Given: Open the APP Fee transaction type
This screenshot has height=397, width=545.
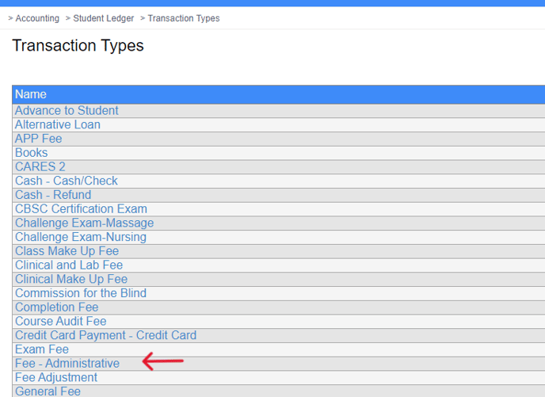Looking at the screenshot, I should [x=38, y=139].
